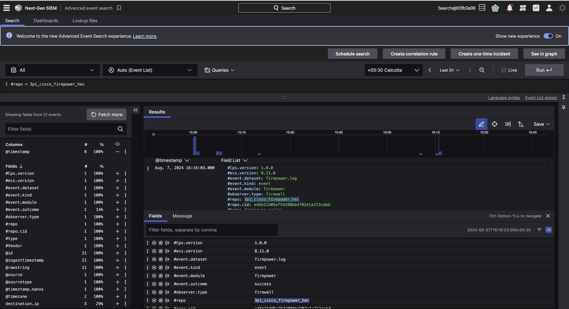The width and height of the screenshot is (569, 309).
Task: Expand the Last 2h time range dropdown
Action: click(449, 70)
